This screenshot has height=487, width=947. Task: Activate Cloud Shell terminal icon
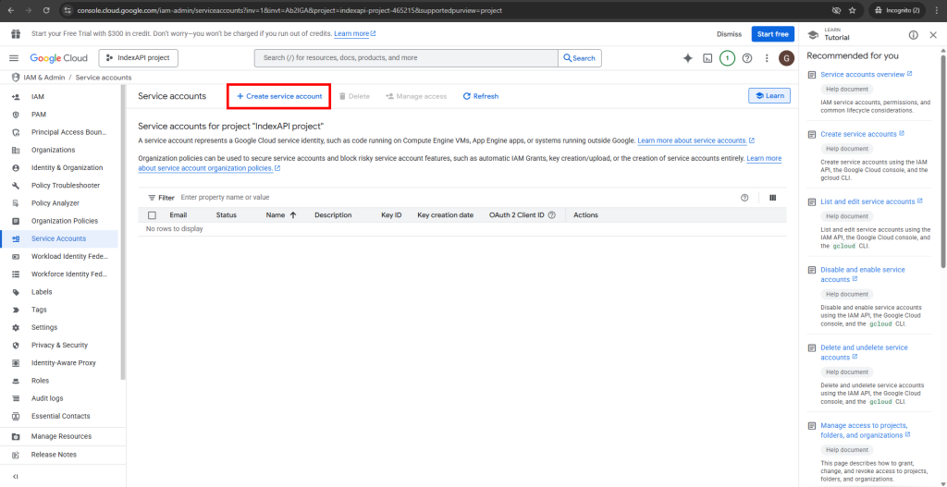(x=707, y=58)
